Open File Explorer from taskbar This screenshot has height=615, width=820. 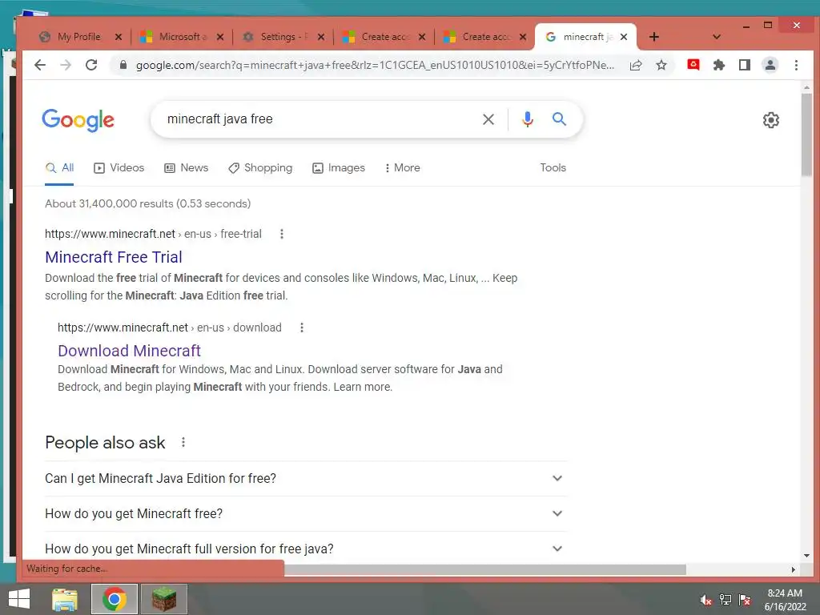pos(65,599)
